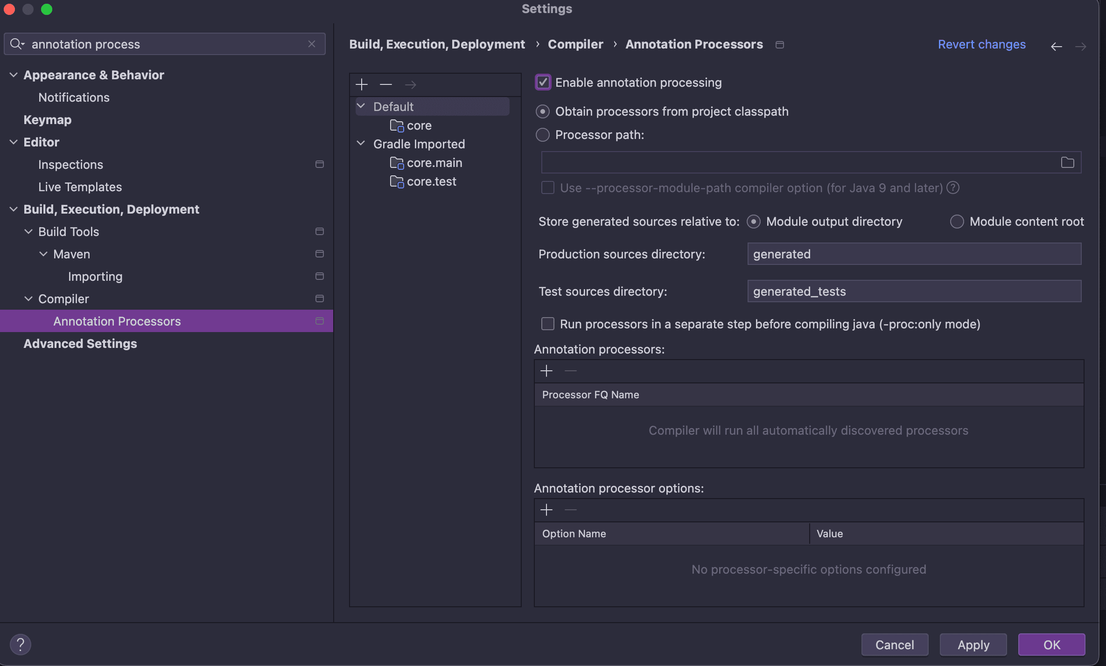Click the remove (−) icon in module tree toolbar
Image resolution: width=1106 pixels, height=666 pixels.
(386, 84)
